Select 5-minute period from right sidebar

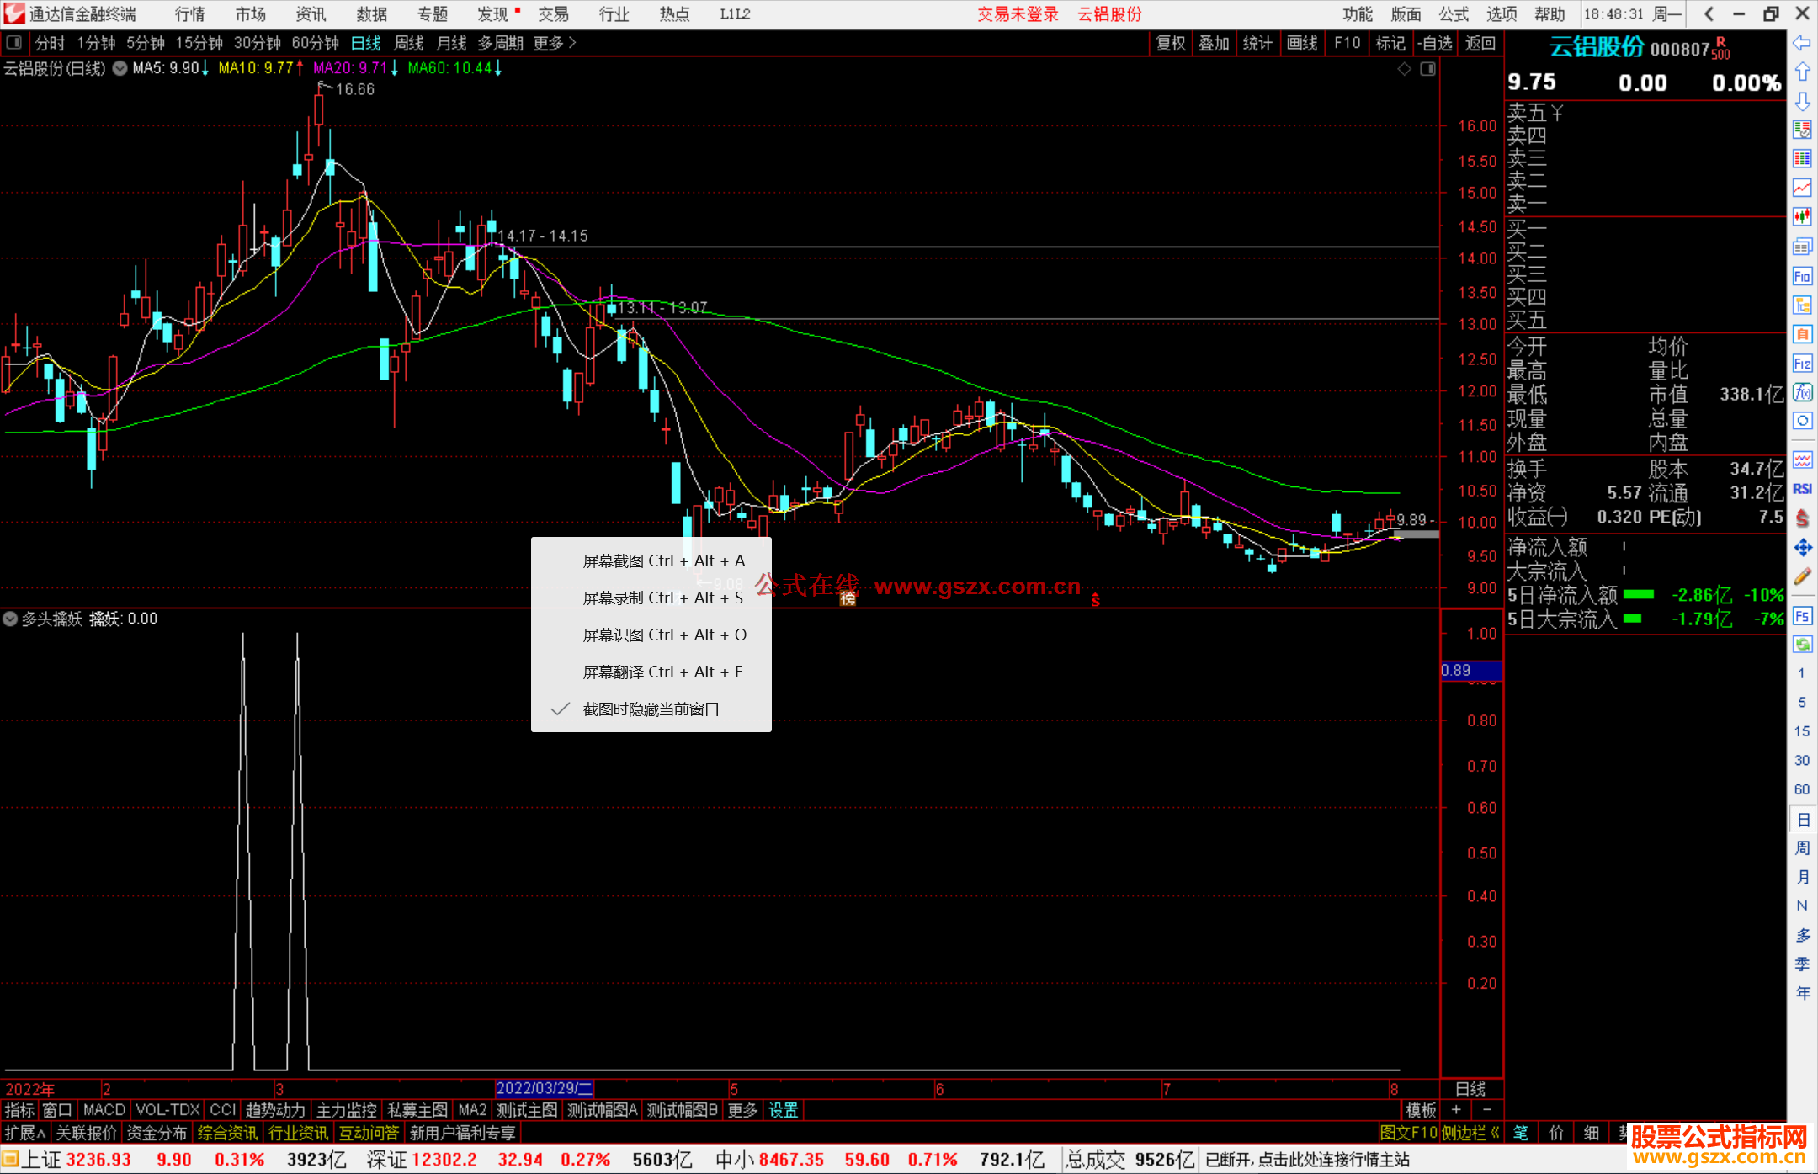1802,702
